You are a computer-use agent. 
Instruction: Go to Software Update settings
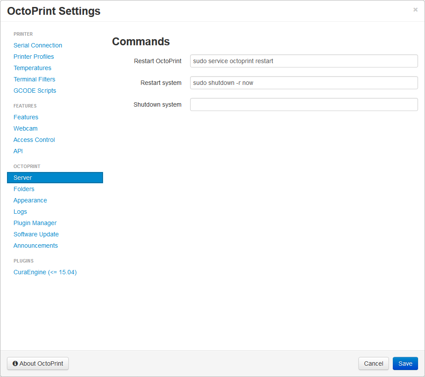coord(36,234)
